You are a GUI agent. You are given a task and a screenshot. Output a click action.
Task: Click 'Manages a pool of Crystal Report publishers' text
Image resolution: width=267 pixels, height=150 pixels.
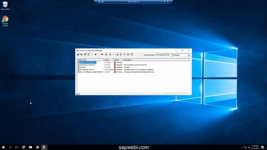point(139,70)
